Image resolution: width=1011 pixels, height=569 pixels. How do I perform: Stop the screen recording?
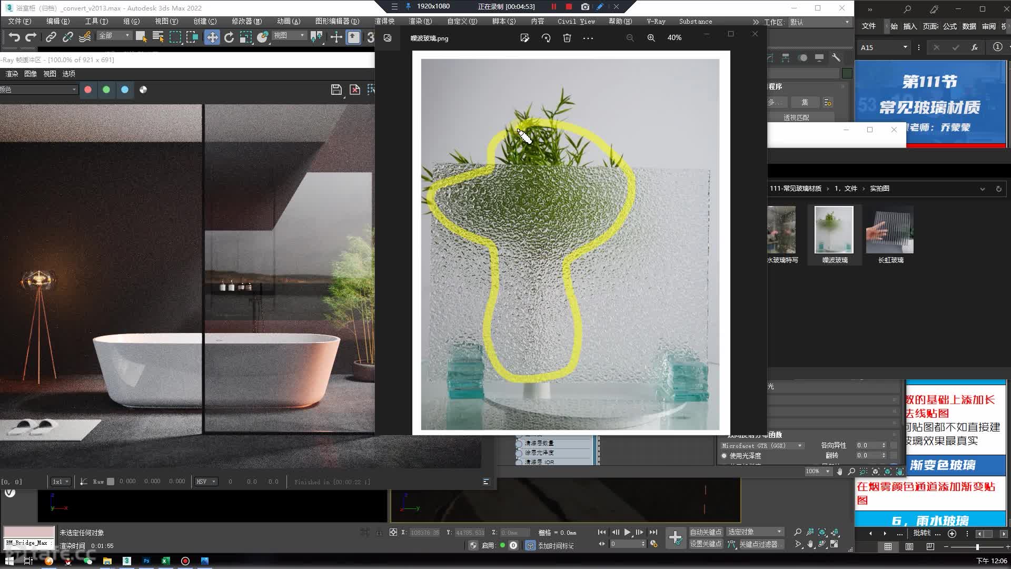569,7
